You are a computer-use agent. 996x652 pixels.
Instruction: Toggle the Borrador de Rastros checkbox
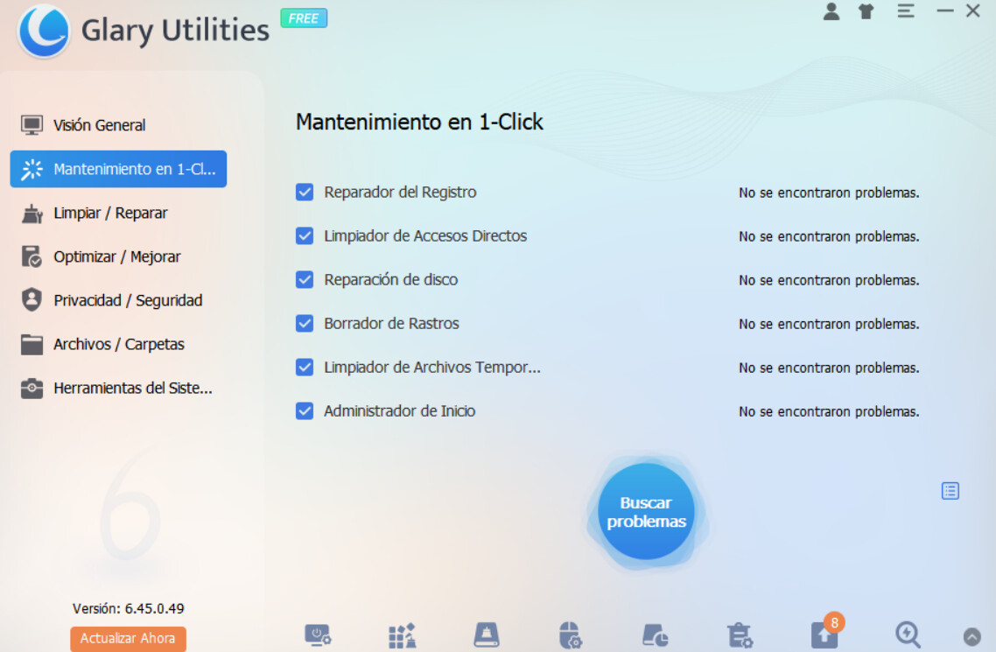coord(305,323)
